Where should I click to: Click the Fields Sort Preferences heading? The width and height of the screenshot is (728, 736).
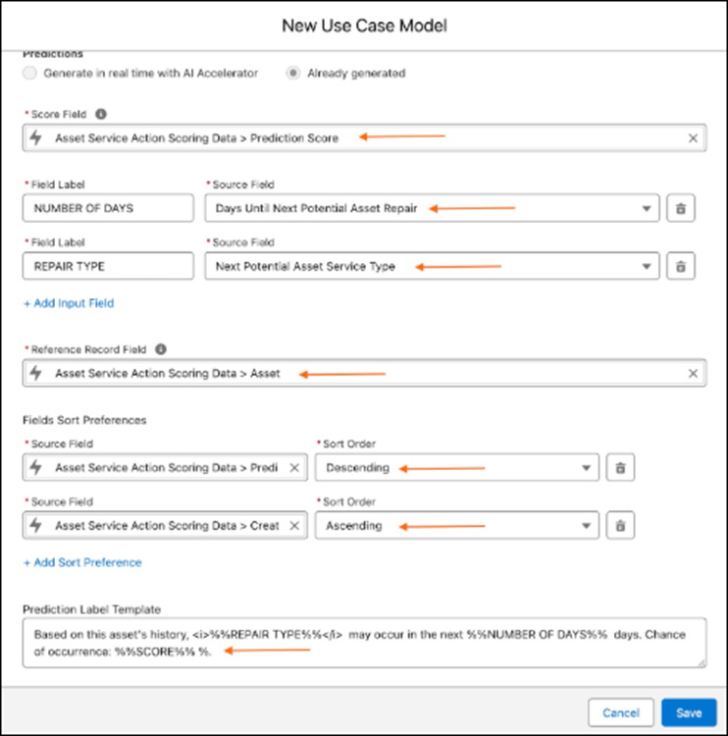[84, 420]
